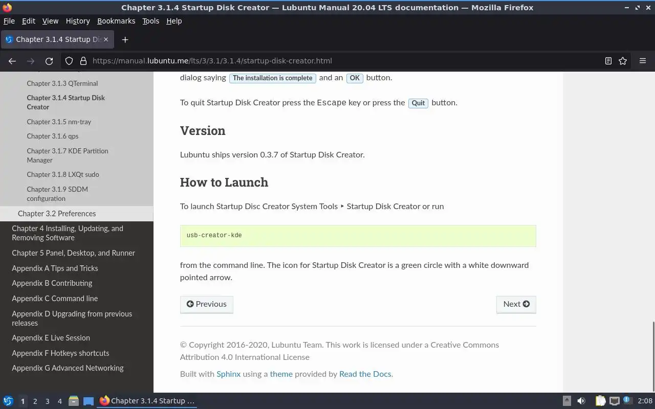Open the View menu

click(50, 21)
